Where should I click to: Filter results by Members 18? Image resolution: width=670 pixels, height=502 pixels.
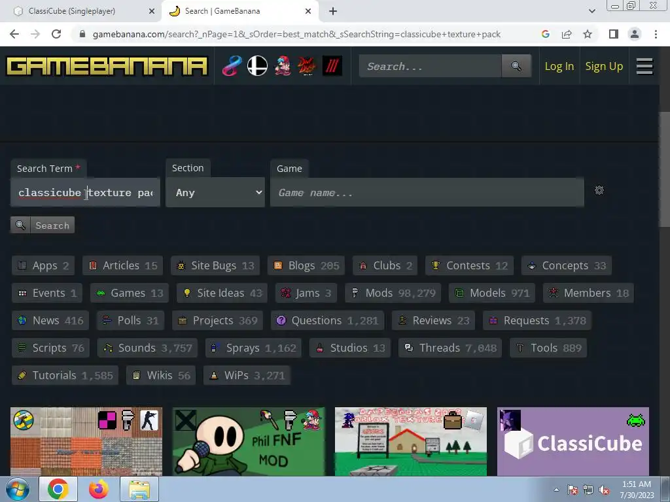pos(588,293)
